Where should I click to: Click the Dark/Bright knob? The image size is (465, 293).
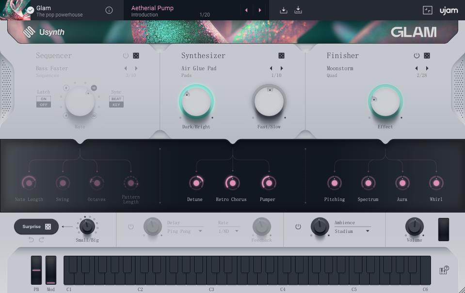click(196, 102)
